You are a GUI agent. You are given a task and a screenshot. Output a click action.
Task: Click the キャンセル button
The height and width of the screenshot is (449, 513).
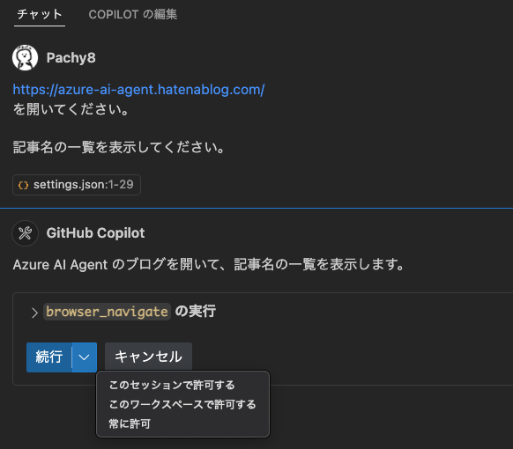pyautogui.click(x=148, y=357)
